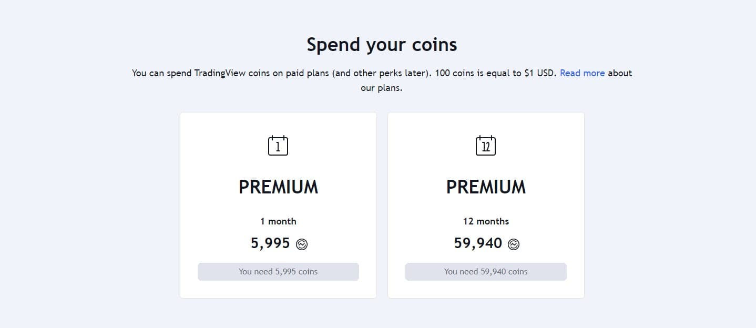Screen dimensions: 756x328
Task: Click the 1-month calendar icon
Action: [x=278, y=146]
